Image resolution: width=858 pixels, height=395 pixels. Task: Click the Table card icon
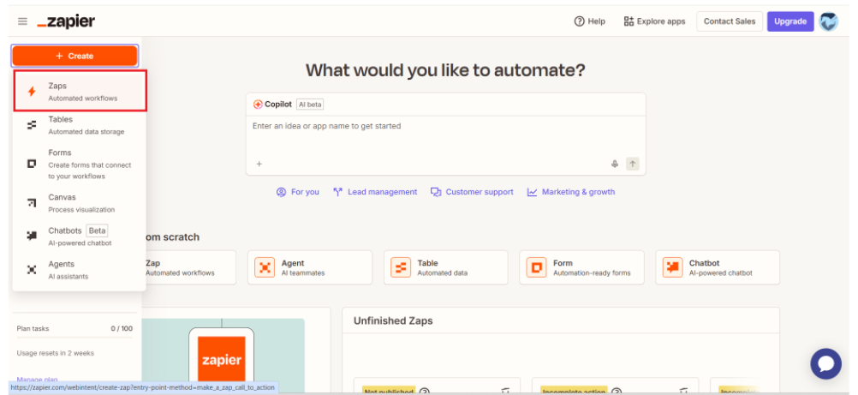[x=401, y=267]
